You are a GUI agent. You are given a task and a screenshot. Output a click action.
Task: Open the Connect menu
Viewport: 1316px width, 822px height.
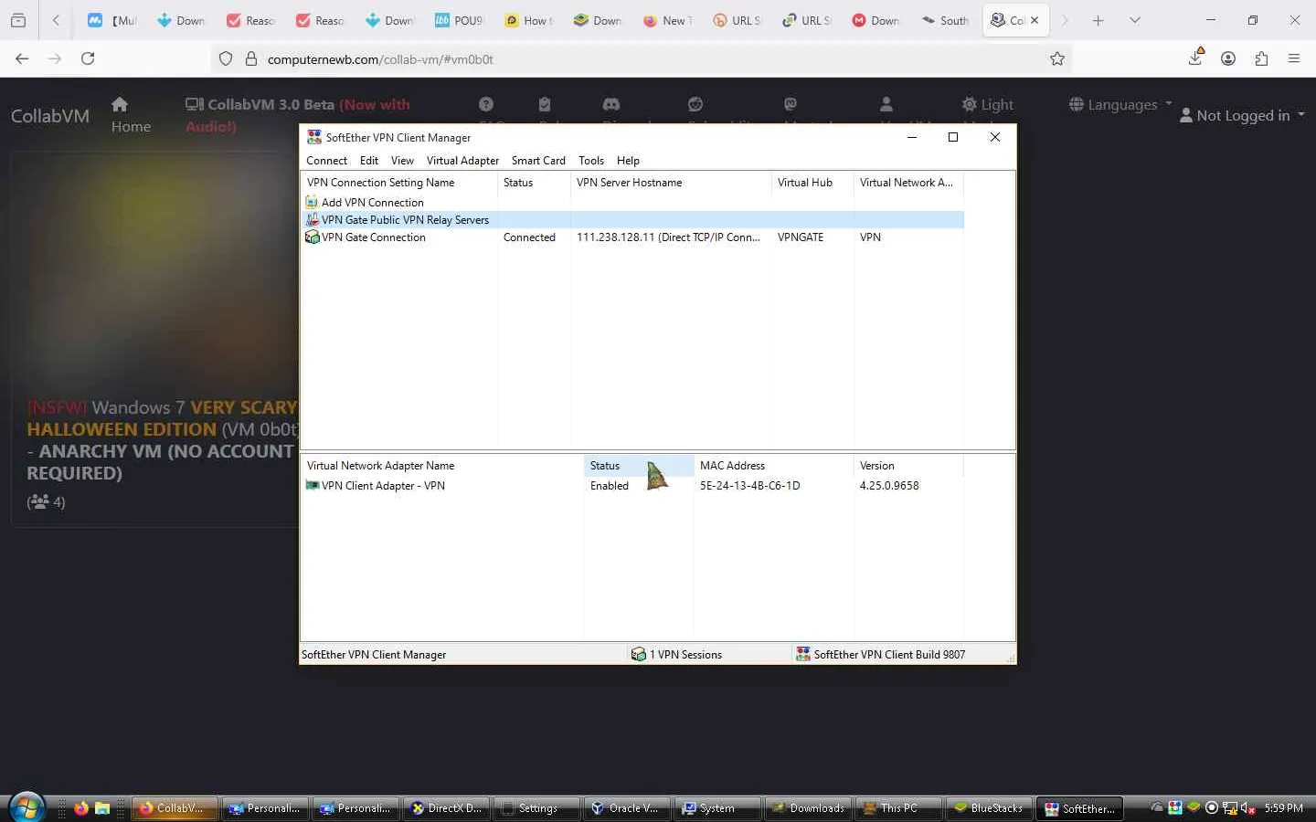[326, 160]
